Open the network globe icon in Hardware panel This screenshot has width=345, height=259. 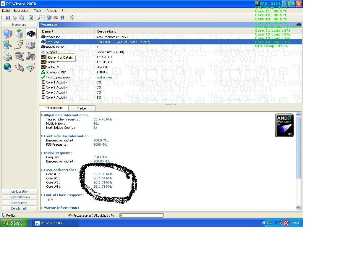[8, 67]
